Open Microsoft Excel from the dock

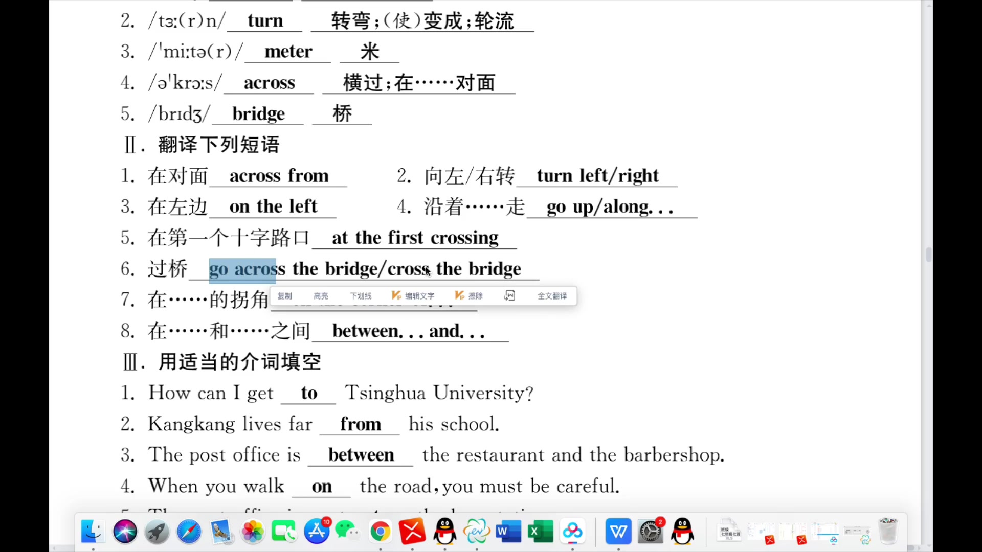(x=540, y=532)
